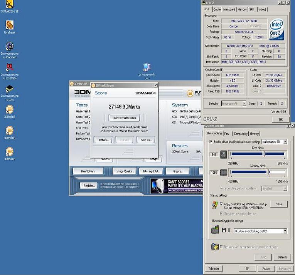Click the Core Speed value 4455.0 MHz

point(232,75)
